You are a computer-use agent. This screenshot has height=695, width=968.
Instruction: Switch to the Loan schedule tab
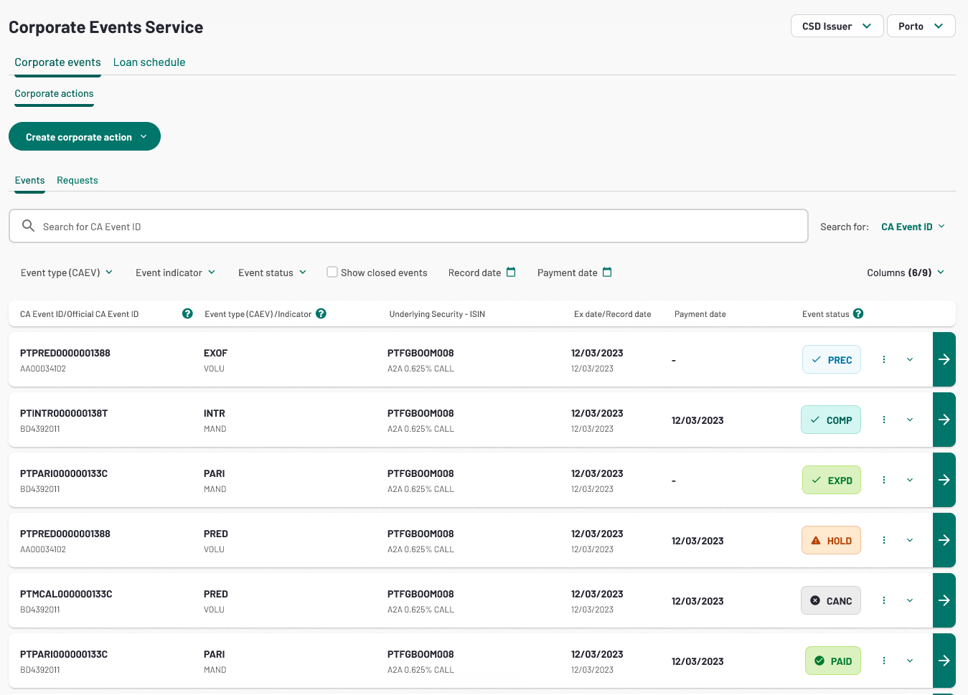point(149,62)
